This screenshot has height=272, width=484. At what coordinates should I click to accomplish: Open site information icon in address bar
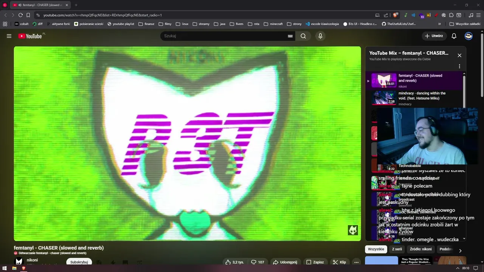pyautogui.click(x=38, y=15)
